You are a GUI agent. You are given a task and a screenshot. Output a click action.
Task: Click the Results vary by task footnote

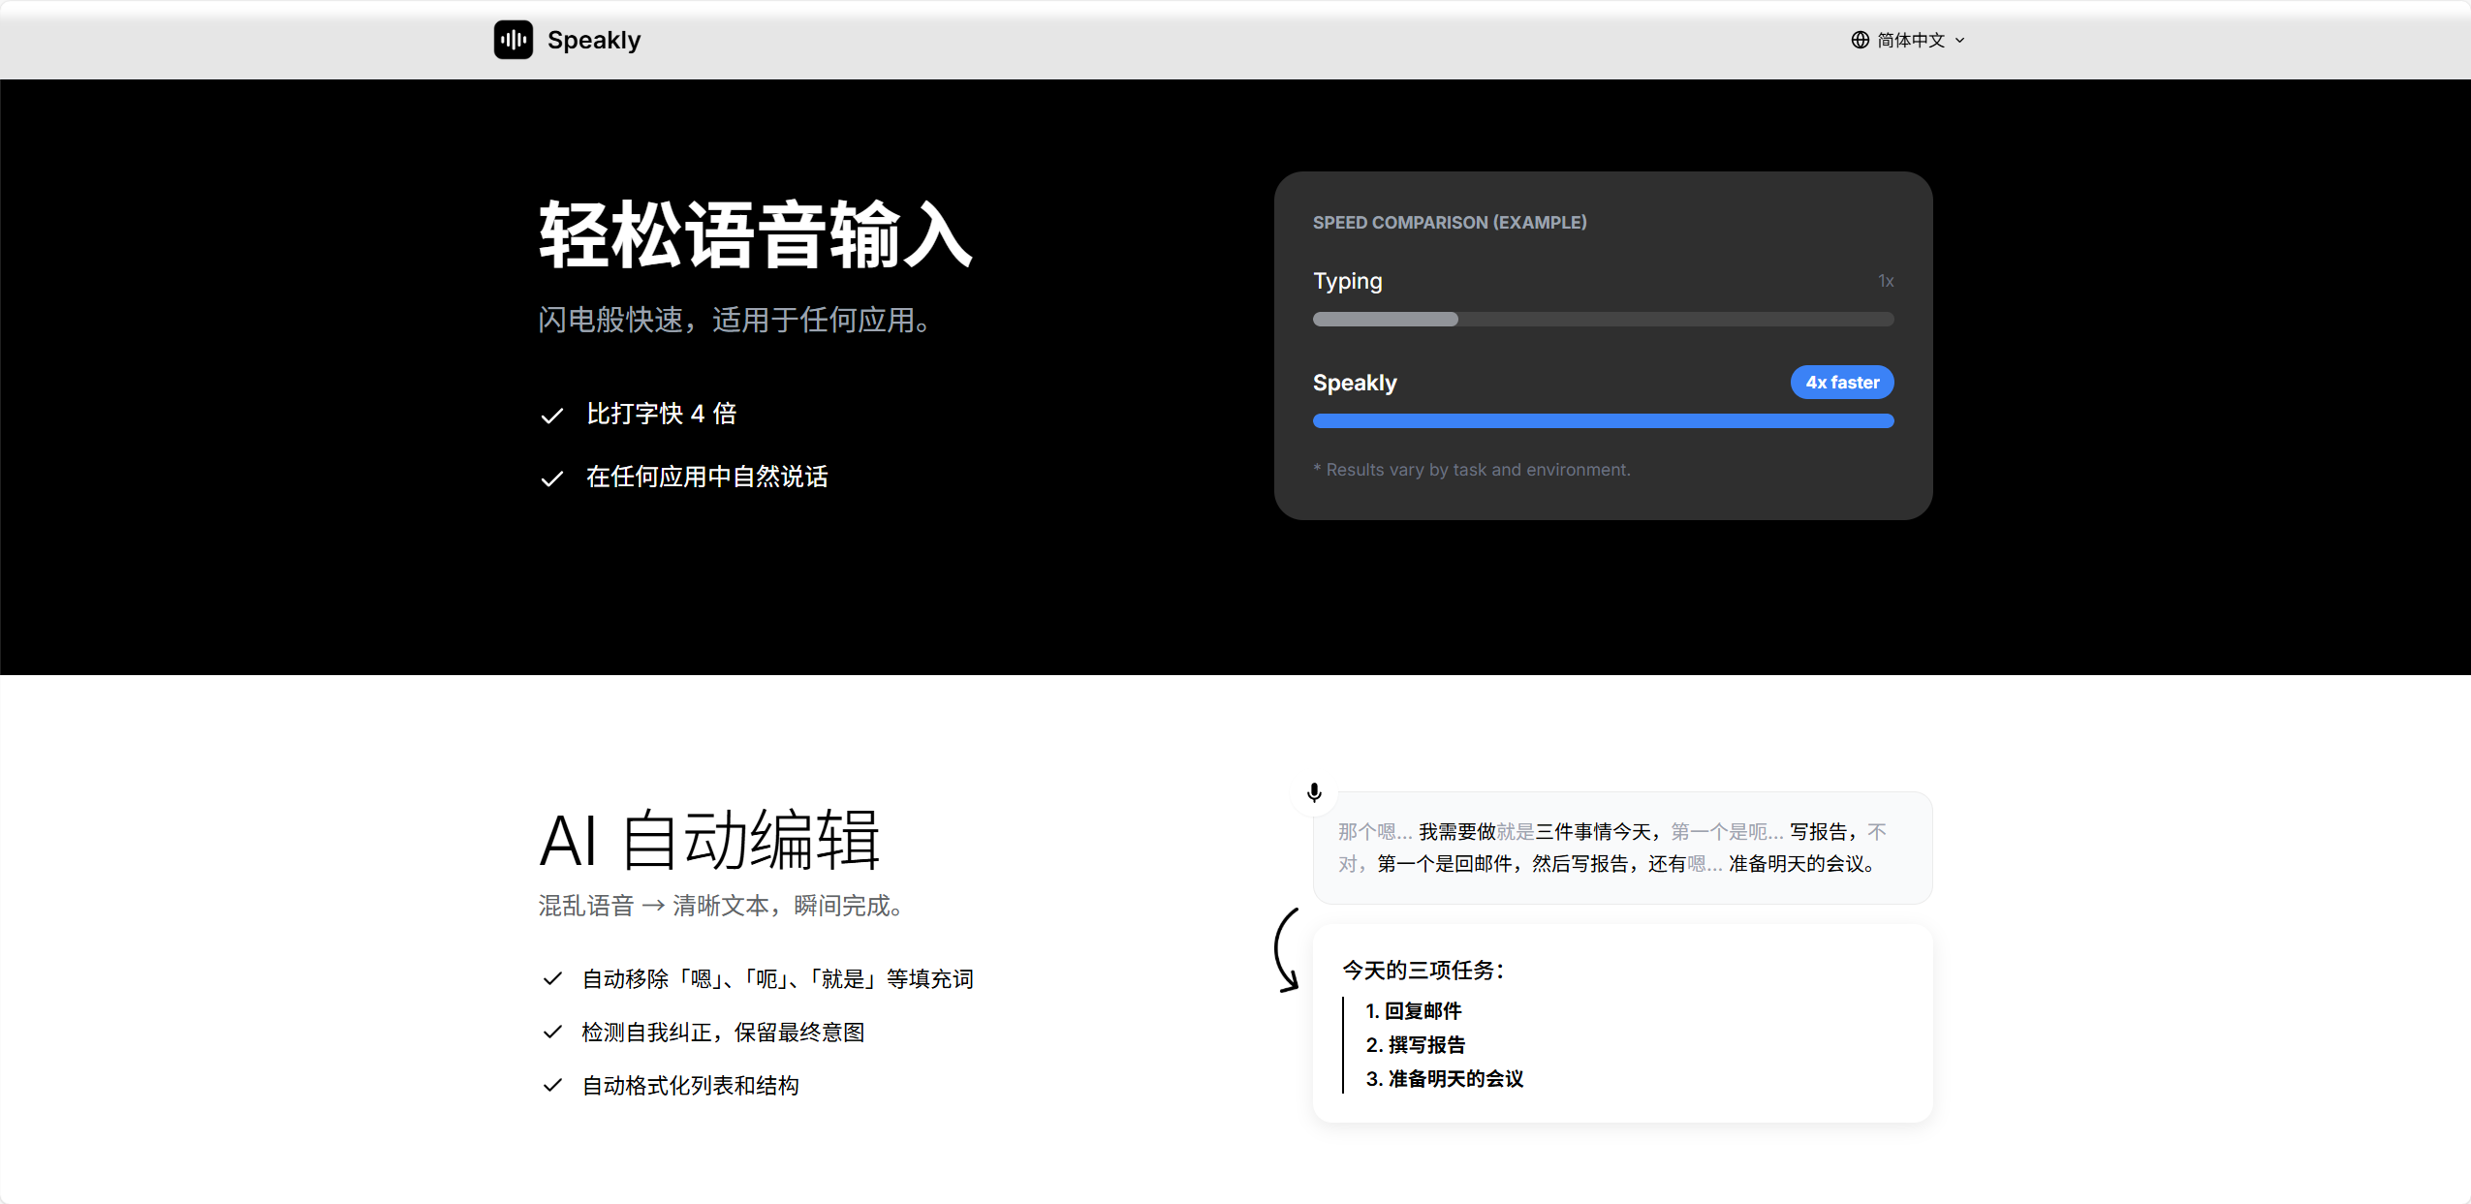tap(1472, 470)
